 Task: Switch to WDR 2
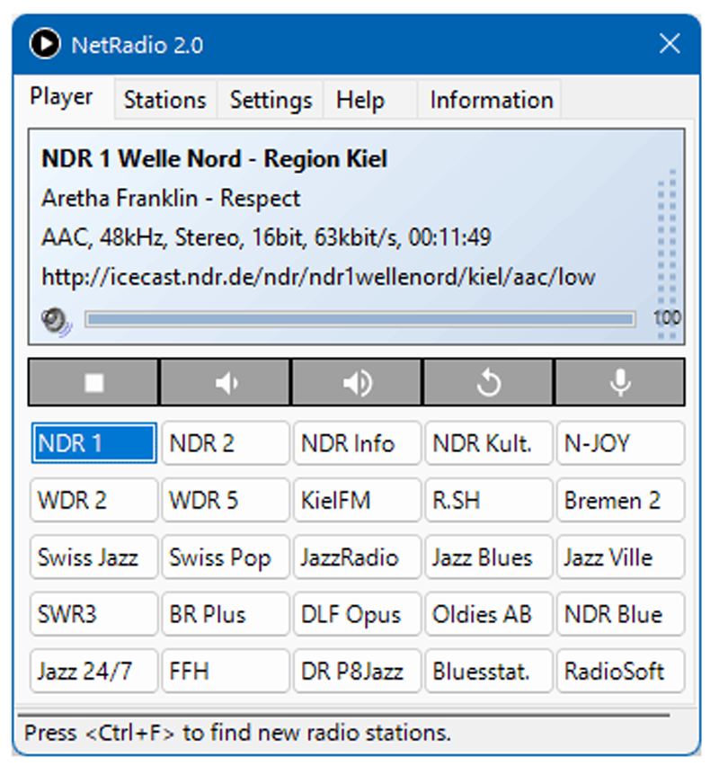pos(93,500)
